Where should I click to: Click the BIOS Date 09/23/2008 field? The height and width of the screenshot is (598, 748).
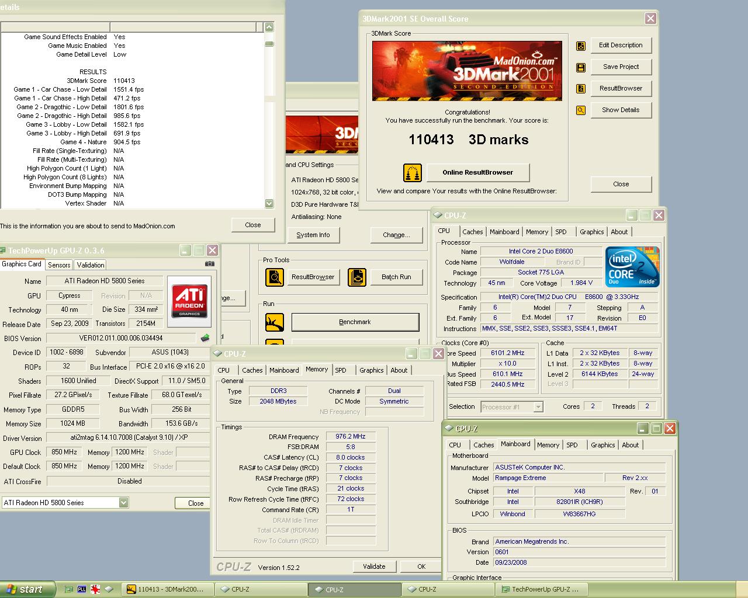pos(580,563)
